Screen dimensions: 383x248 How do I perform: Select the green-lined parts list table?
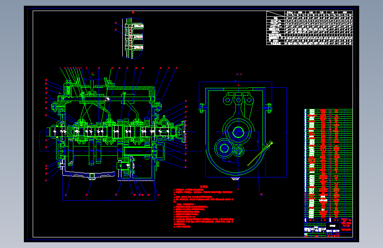point(328,165)
